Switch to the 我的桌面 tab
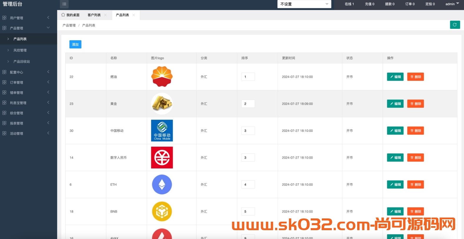464x239 pixels. coord(70,15)
